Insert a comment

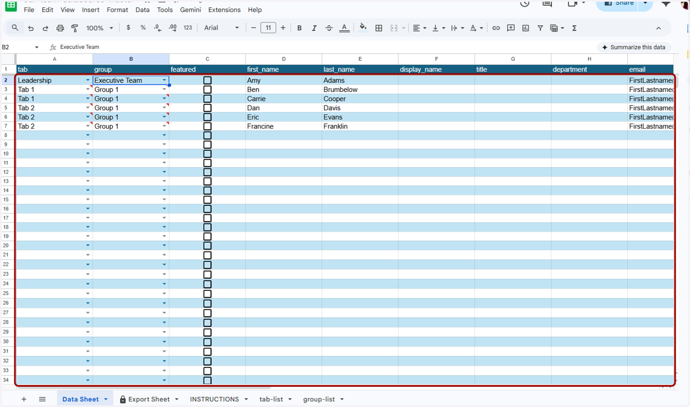(x=511, y=28)
